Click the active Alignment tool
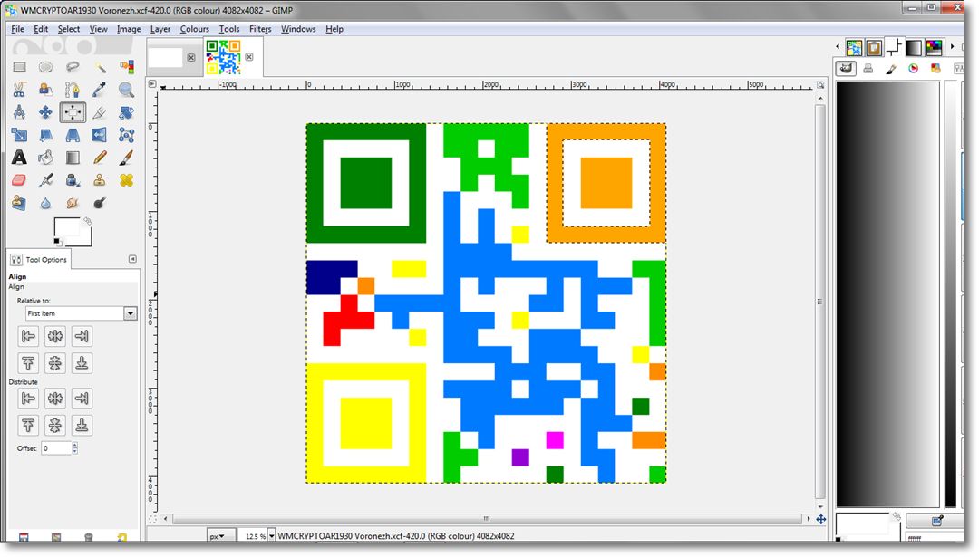979x557 pixels. coord(73,112)
